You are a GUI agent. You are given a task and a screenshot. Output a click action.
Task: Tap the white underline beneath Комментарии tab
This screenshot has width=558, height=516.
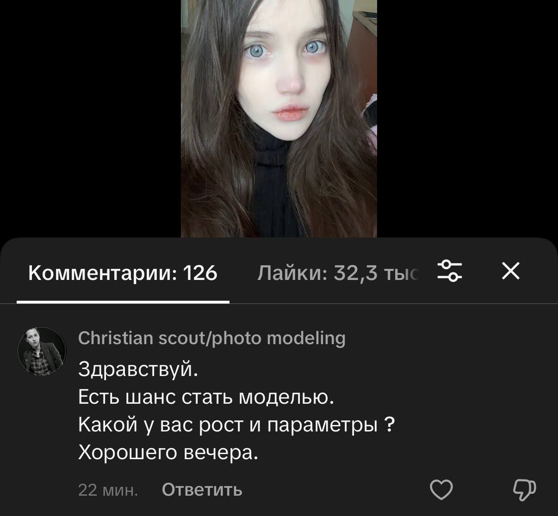tap(123, 302)
